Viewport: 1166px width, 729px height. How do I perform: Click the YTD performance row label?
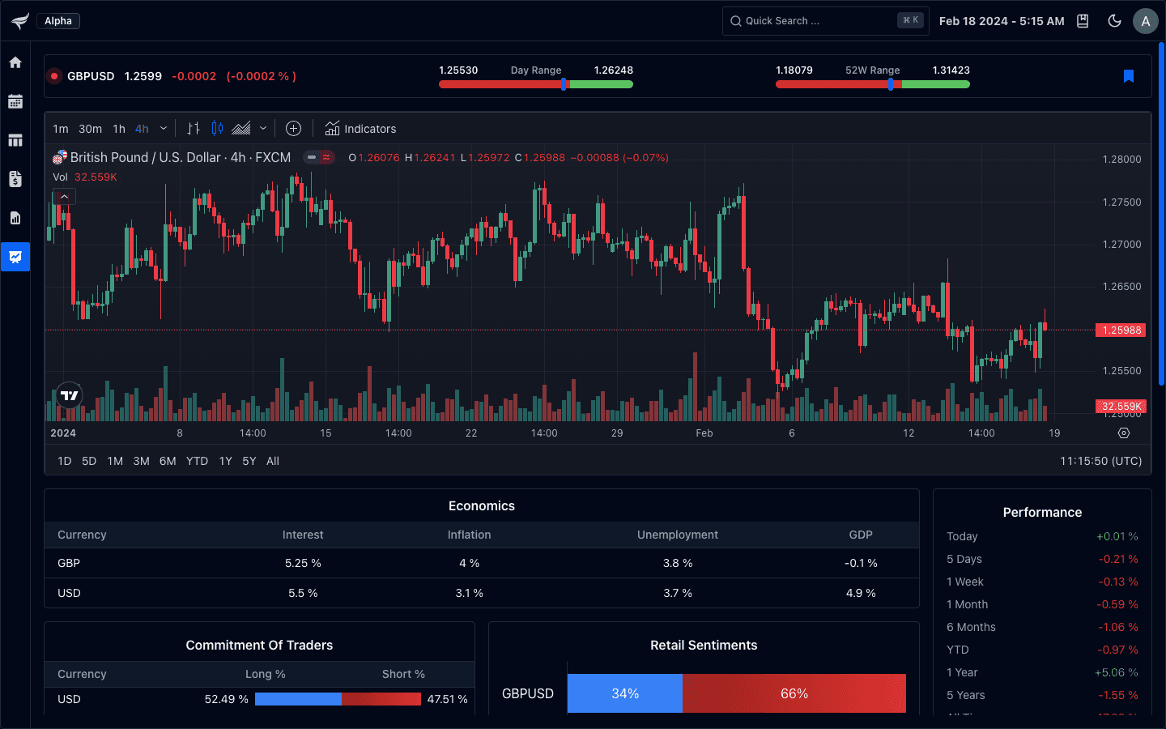click(x=958, y=650)
